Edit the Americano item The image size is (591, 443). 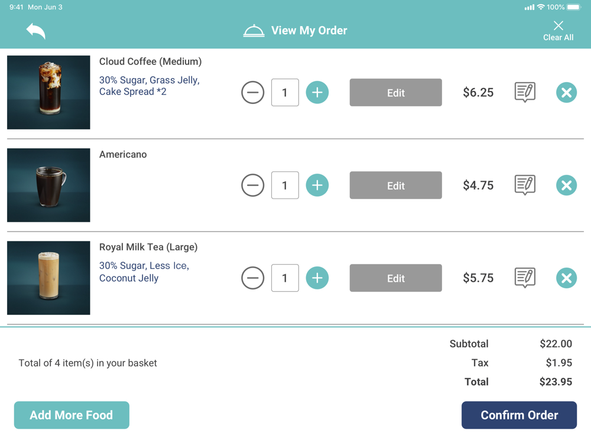click(396, 185)
